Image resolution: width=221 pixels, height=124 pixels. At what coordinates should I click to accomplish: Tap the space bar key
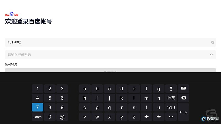pyautogui.click(x=171, y=117)
